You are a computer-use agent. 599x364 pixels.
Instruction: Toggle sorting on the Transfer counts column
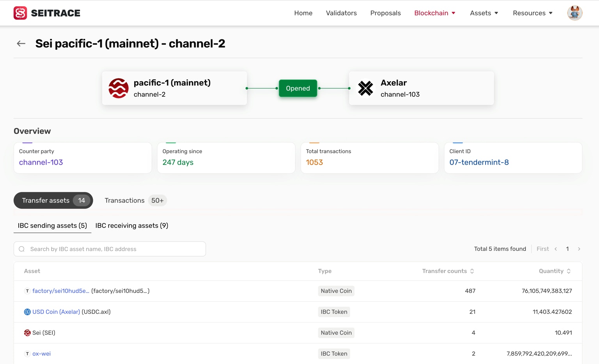pos(471,271)
